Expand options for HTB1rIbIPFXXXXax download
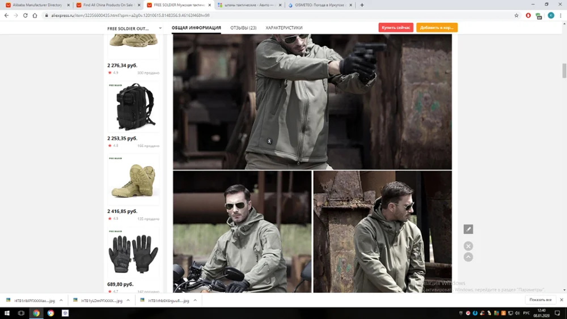The image size is (567, 319). pyautogui.click(x=61, y=300)
